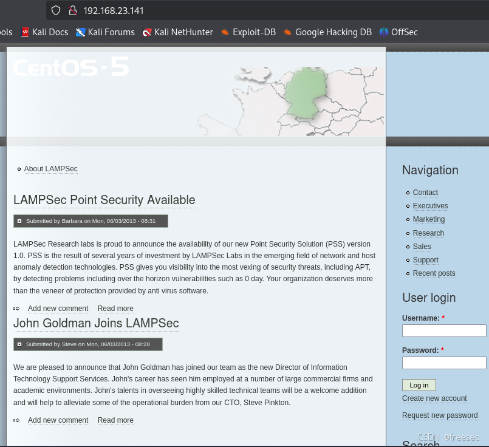The image size is (489, 447).
Task: Click the shield tracking protection icon
Action: pos(56,10)
